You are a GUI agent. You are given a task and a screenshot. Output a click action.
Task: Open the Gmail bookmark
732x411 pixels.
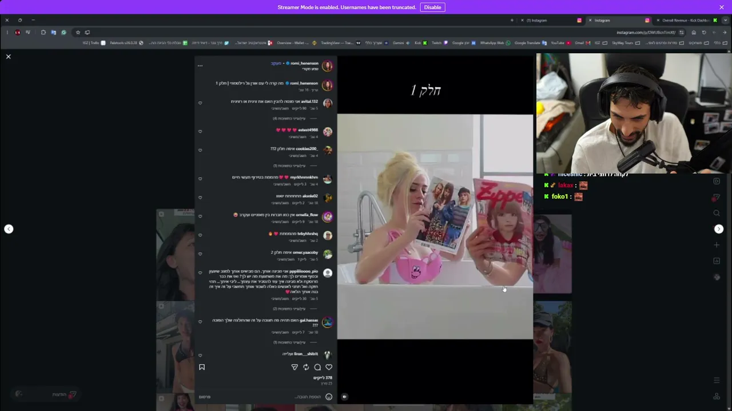pyautogui.click(x=582, y=43)
